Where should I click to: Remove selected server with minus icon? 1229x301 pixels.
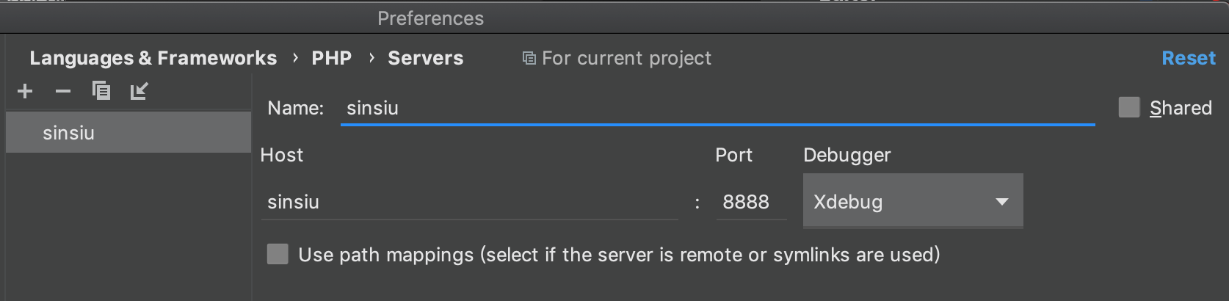63,91
